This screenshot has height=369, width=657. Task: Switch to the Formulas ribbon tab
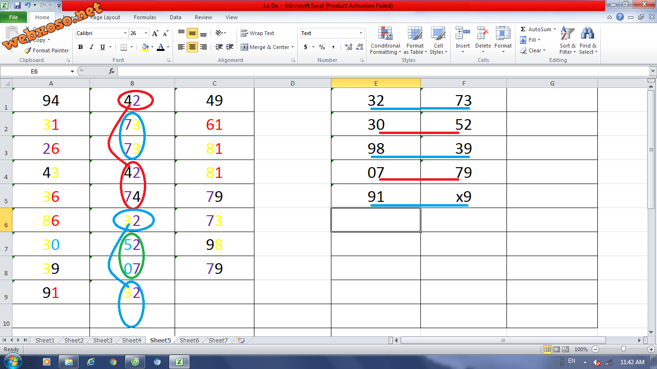pos(145,17)
